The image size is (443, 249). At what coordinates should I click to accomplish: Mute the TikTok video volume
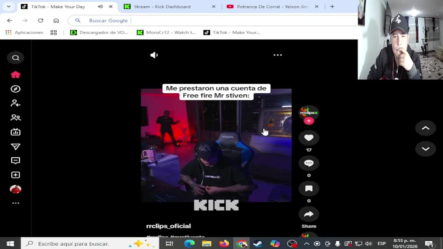(154, 55)
